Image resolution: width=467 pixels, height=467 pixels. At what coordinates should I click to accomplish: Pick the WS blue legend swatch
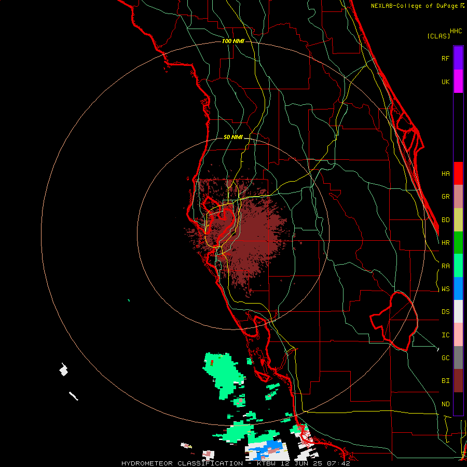(x=458, y=289)
